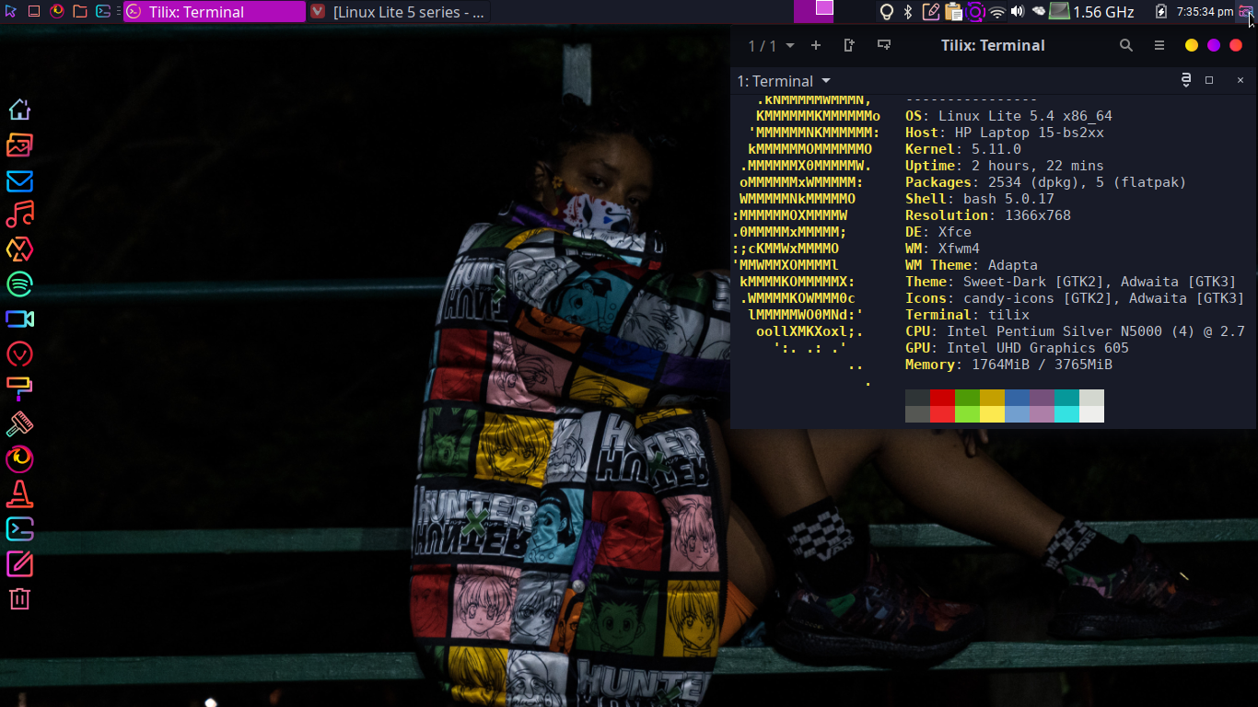Open the Tilix hamburger menu
Image resolution: width=1258 pixels, height=707 pixels.
click(x=1159, y=45)
